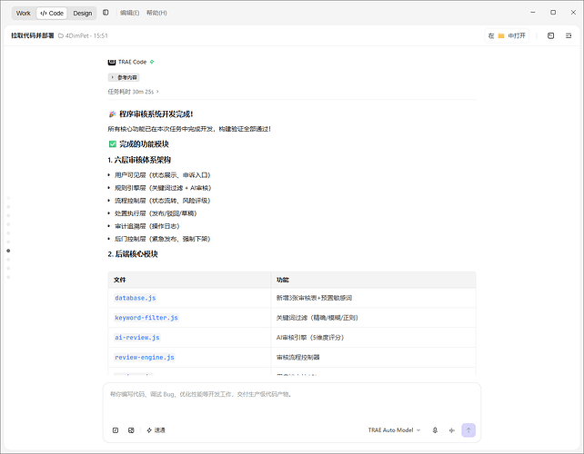Switch to Work mode
The image size is (584, 454).
[x=23, y=13]
